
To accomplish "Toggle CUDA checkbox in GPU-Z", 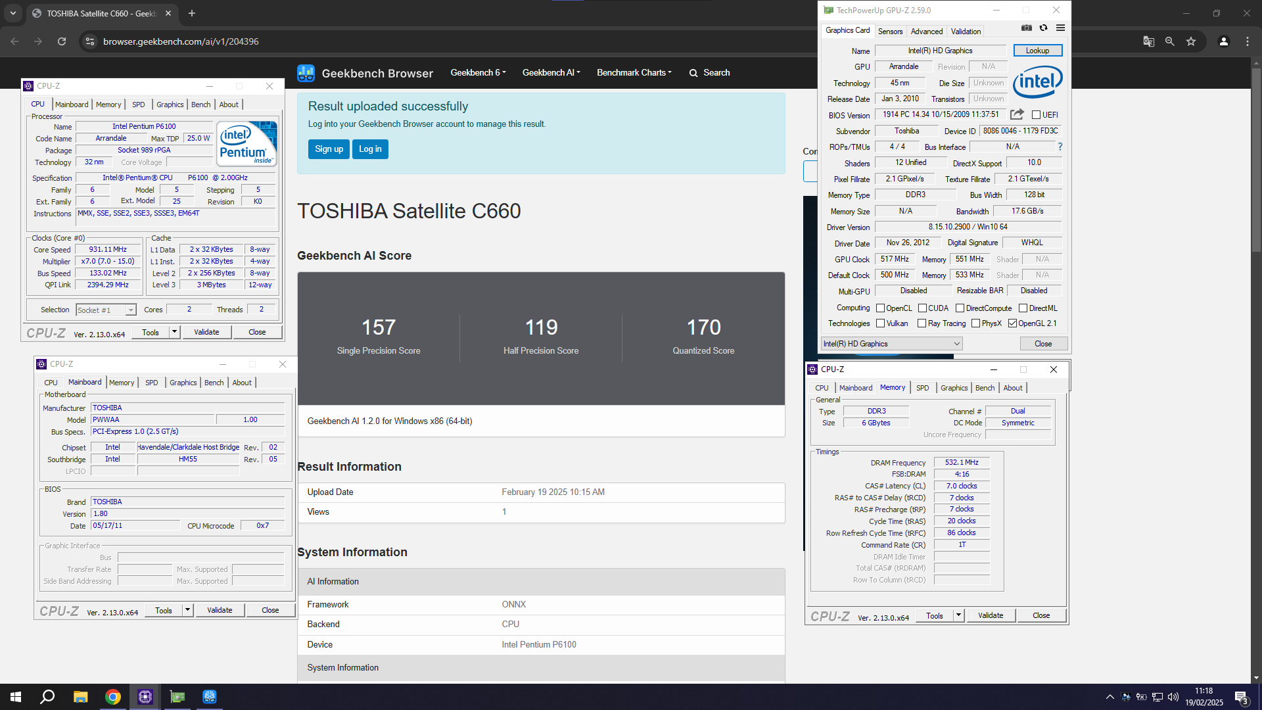I will (922, 308).
